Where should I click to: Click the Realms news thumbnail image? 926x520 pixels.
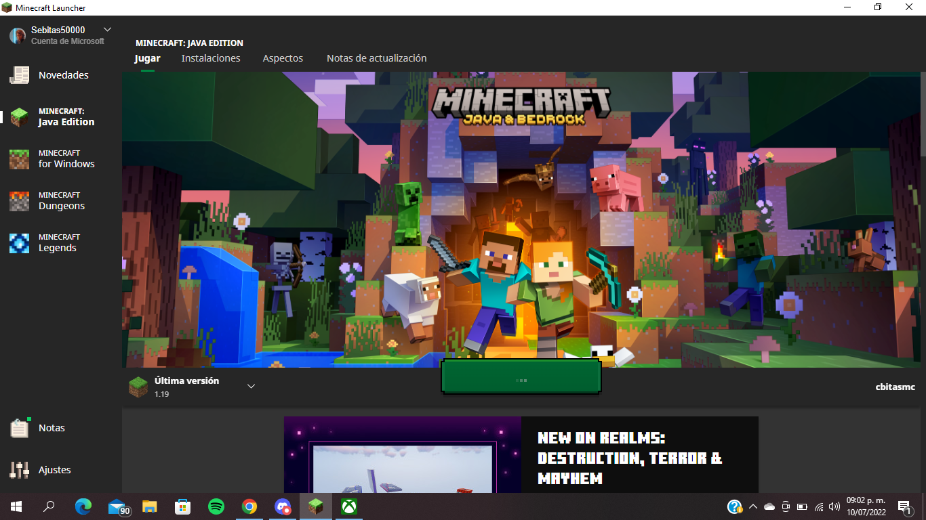coord(403,455)
